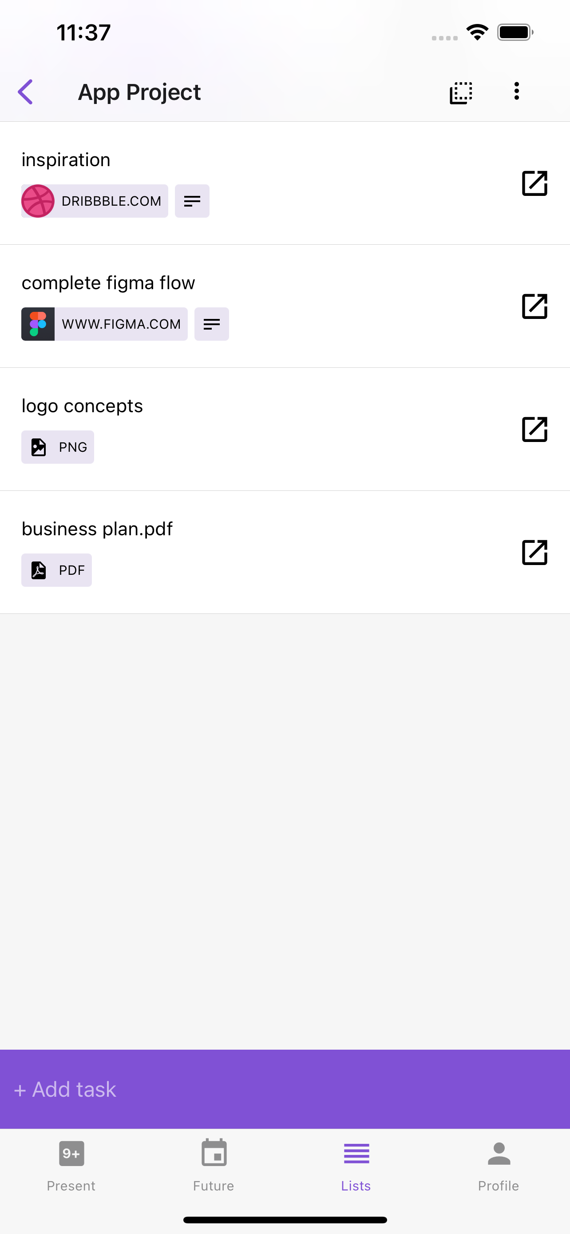The image size is (570, 1234).
Task: Show notes for the inspiration task
Action: click(x=192, y=201)
